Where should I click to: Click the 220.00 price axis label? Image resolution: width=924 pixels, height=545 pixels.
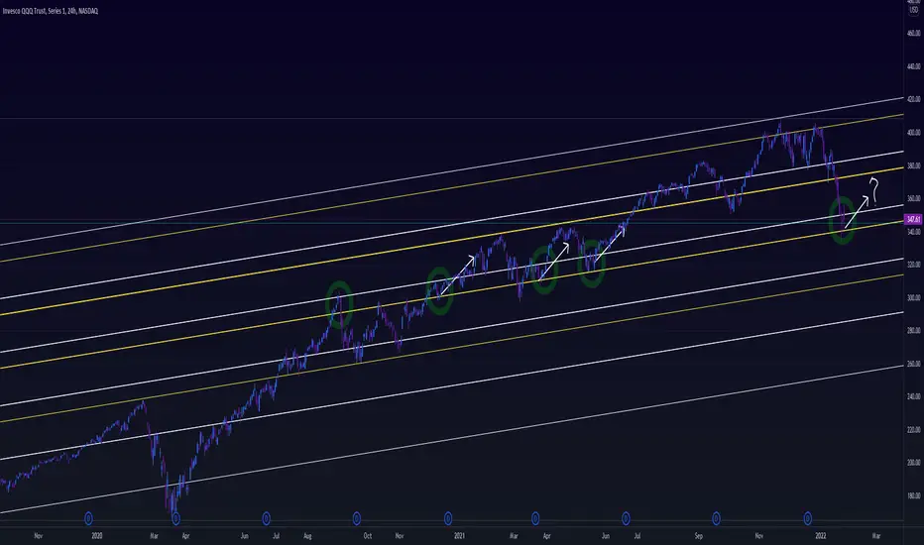click(x=913, y=429)
